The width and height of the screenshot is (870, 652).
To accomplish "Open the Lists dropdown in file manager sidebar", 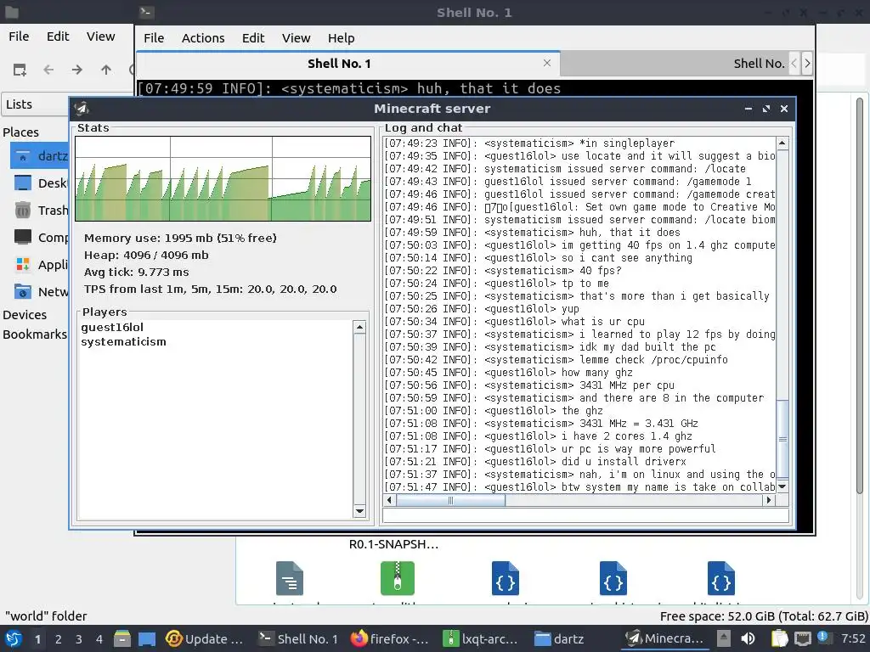I will coord(37,104).
